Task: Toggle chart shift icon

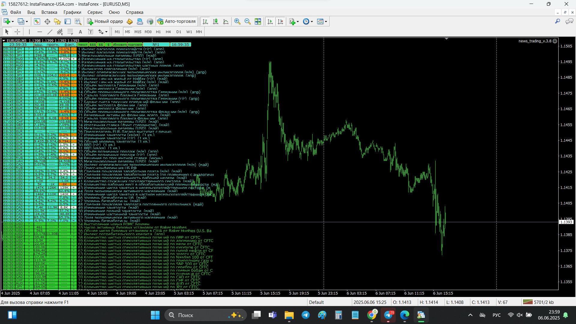Action: 280,21
